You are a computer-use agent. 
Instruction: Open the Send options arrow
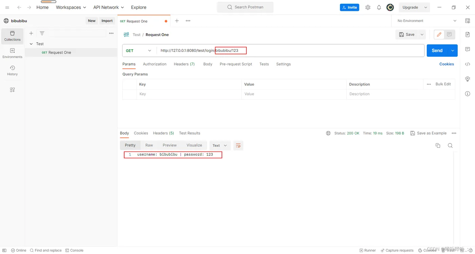coord(453,51)
